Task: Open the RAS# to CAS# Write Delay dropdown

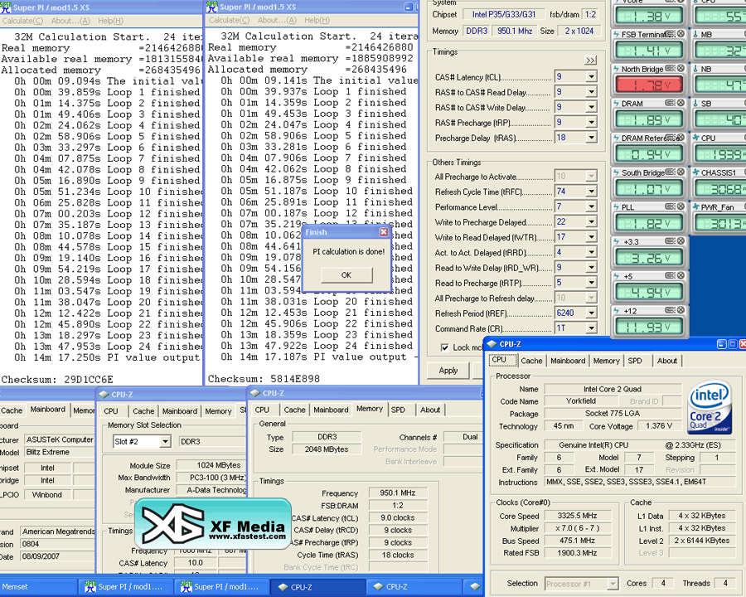Action: [x=591, y=107]
